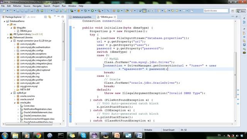Click the Package Explorer horizontal scrollbar
Screen dimensions: 247x139
click(x=29, y=124)
